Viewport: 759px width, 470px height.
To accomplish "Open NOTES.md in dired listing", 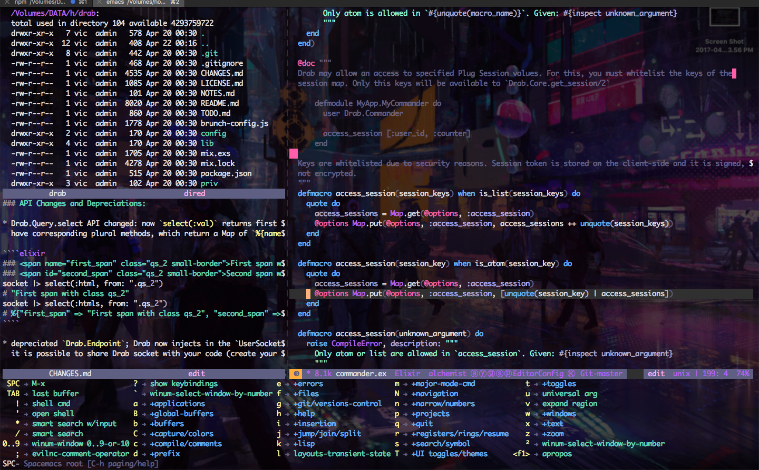I will coord(218,93).
